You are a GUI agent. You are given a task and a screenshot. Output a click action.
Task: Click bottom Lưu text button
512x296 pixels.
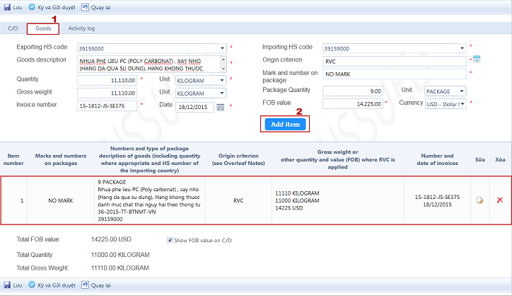18,285
